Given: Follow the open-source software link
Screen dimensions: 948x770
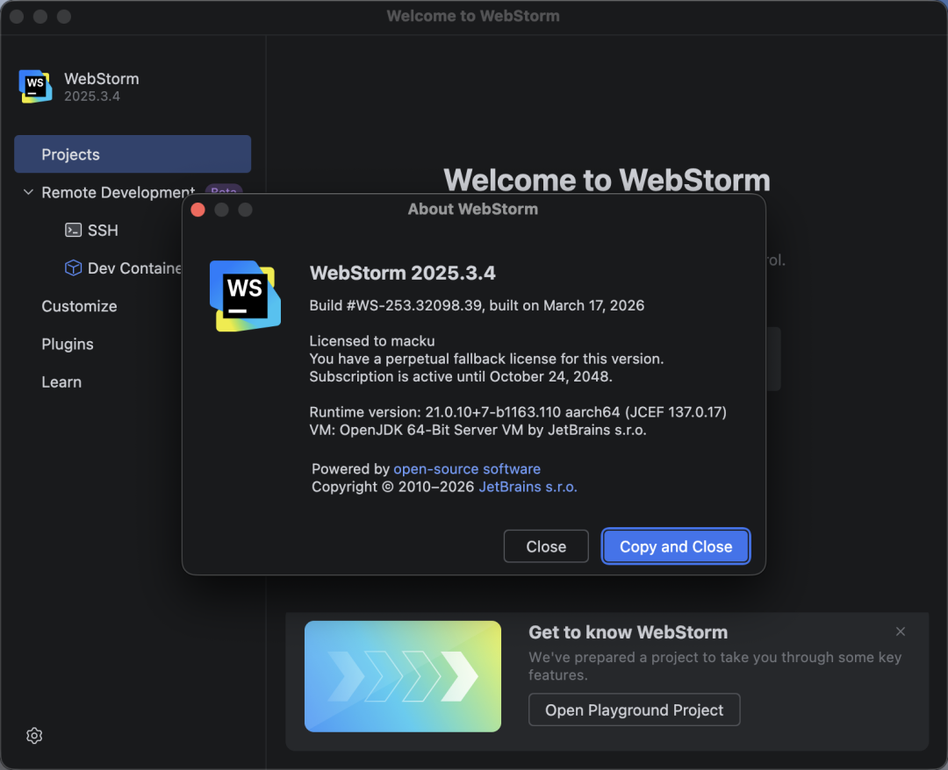Looking at the screenshot, I should (x=466, y=469).
